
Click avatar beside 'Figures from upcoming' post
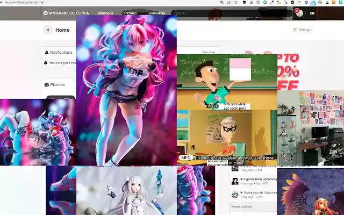(235, 181)
